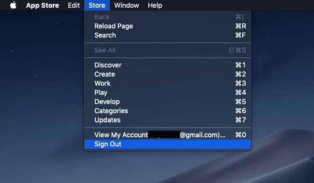Choose View My Account menu item
The width and height of the screenshot is (314, 183).
168,135
